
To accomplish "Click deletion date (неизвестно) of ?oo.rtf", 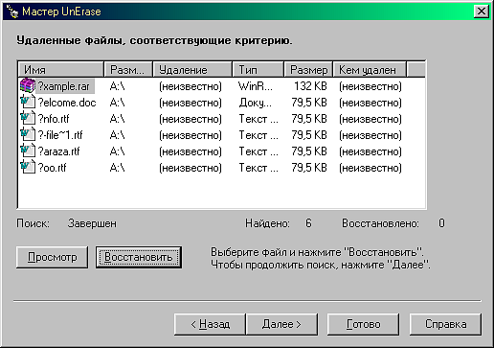I will tap(191, 168).
